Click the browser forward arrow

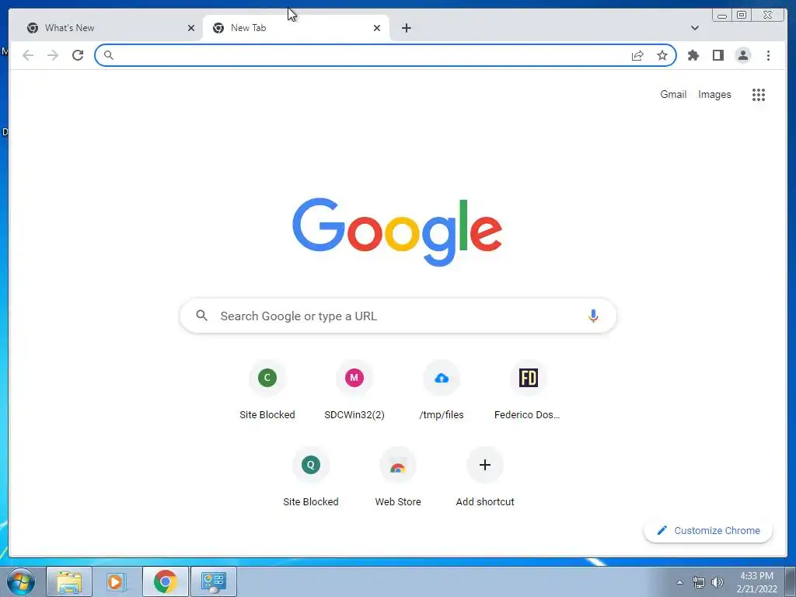pyautogui.click(x=53, y=55)
